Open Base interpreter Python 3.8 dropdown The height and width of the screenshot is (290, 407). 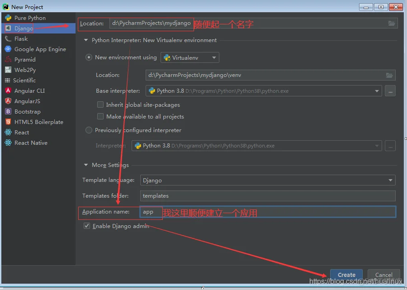(264, 91)
